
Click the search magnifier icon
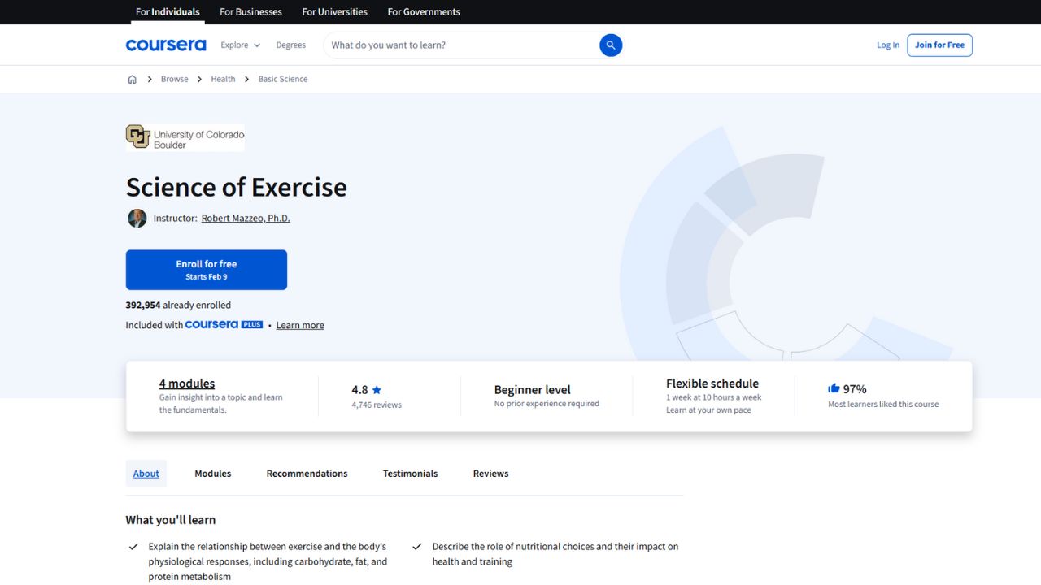pyautogui.click(x=610, y=45)
